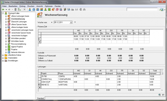
Task: Select Wochenerfassung in the tree
Action: 18,19
